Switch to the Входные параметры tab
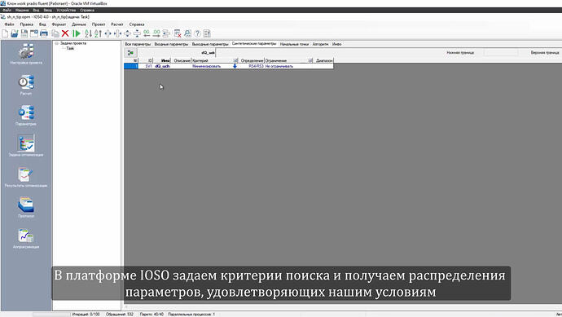The image size is (562, 317). click(x=171, y=44)
